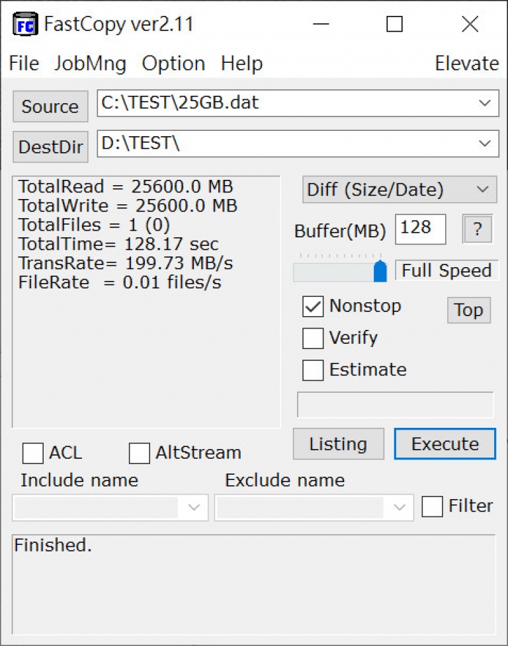Click the Buffer(MB) input field
The image size is (508, 646).
click(x=420, y=229)
